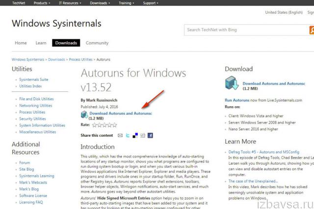Image resolution: width=314 pixels, height=209 pixels.
Task: Open Licensing FAQ link
Action: 31,203
